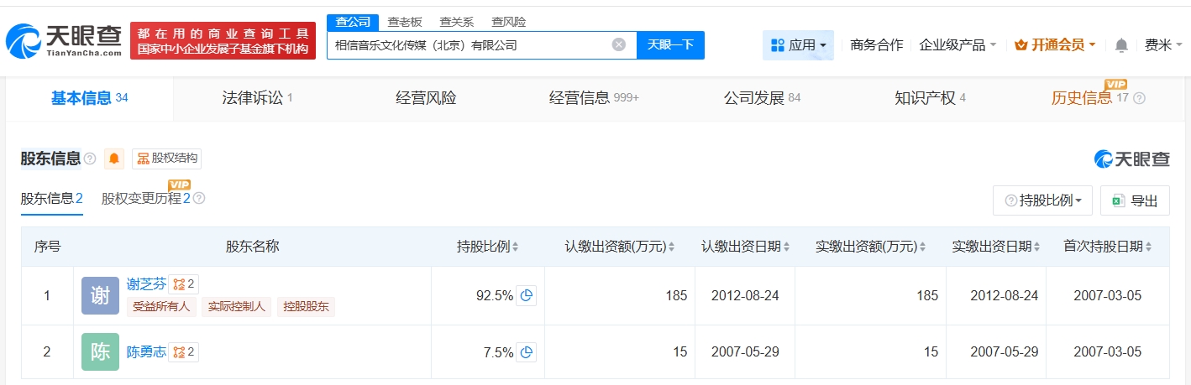Open the 企业级产品 dropdown

tap(958, 45)
